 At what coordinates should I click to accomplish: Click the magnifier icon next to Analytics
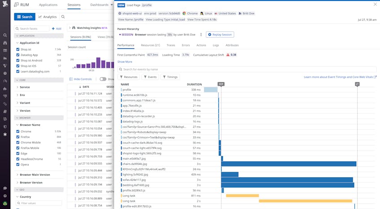click(63, 17)
